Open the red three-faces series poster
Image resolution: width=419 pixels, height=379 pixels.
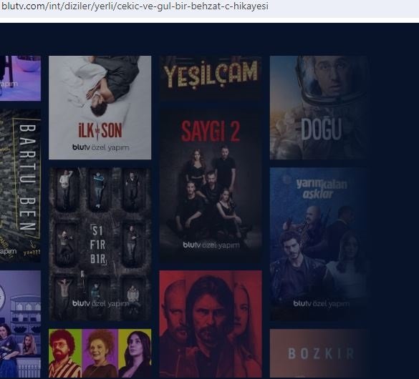coord(211,324)
